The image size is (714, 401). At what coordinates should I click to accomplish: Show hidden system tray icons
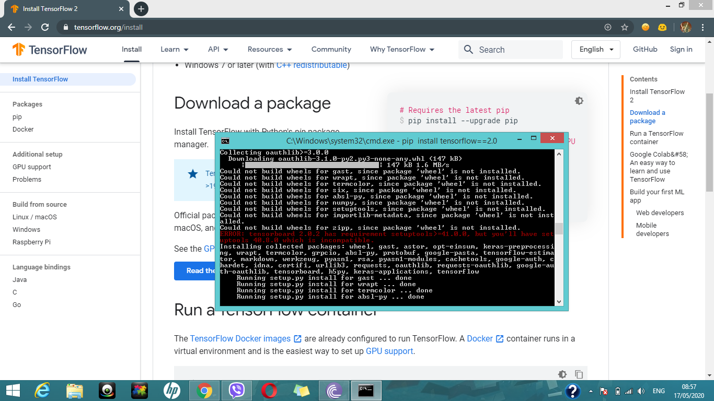pos(591,391)
